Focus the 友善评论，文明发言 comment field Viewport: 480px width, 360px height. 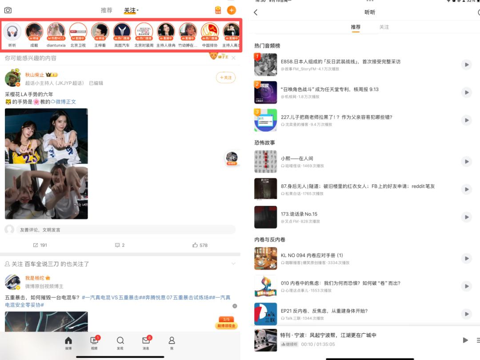125,230
